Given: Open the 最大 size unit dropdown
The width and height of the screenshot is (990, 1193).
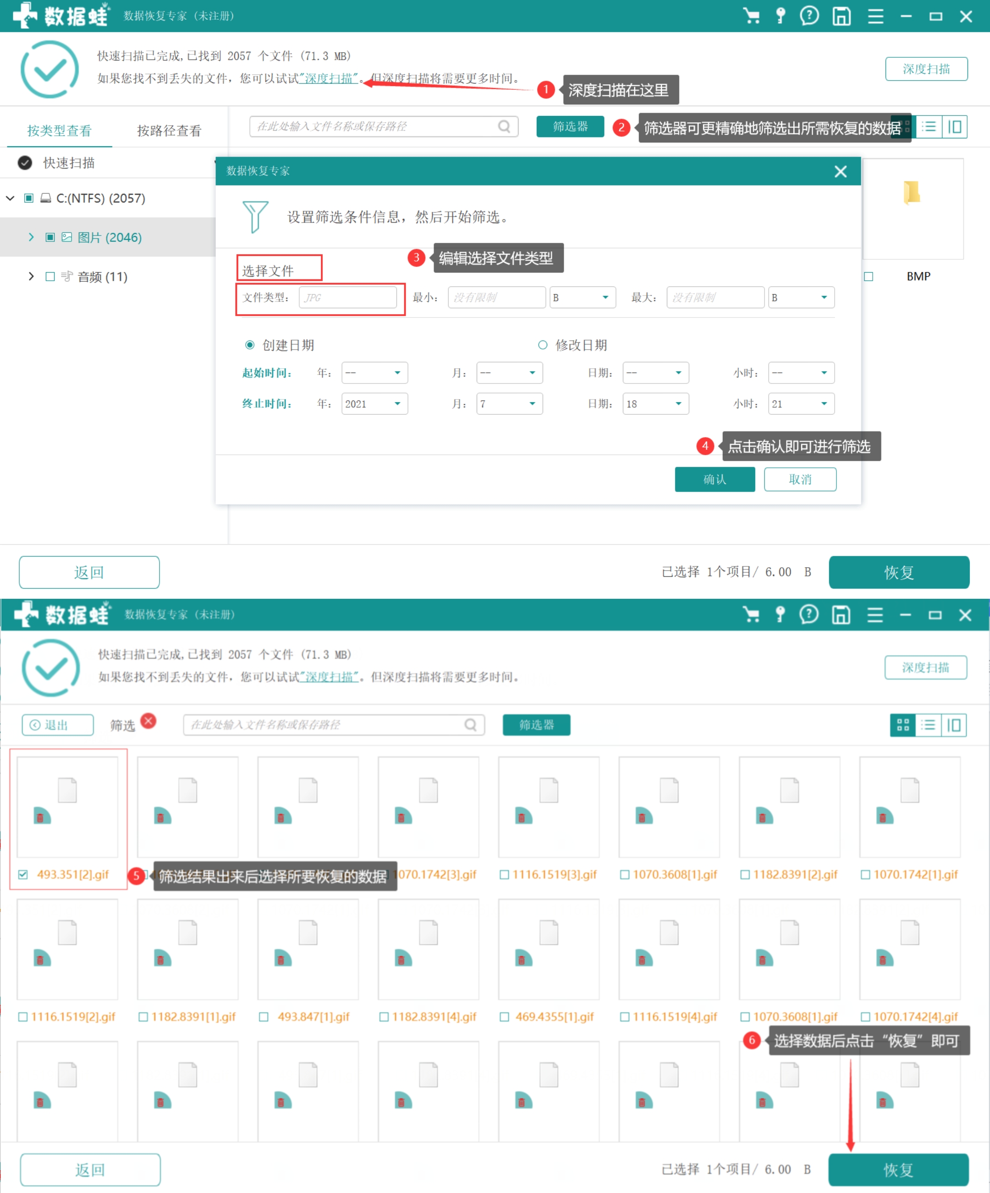Looking at the screenshot, I should [801, 298].
